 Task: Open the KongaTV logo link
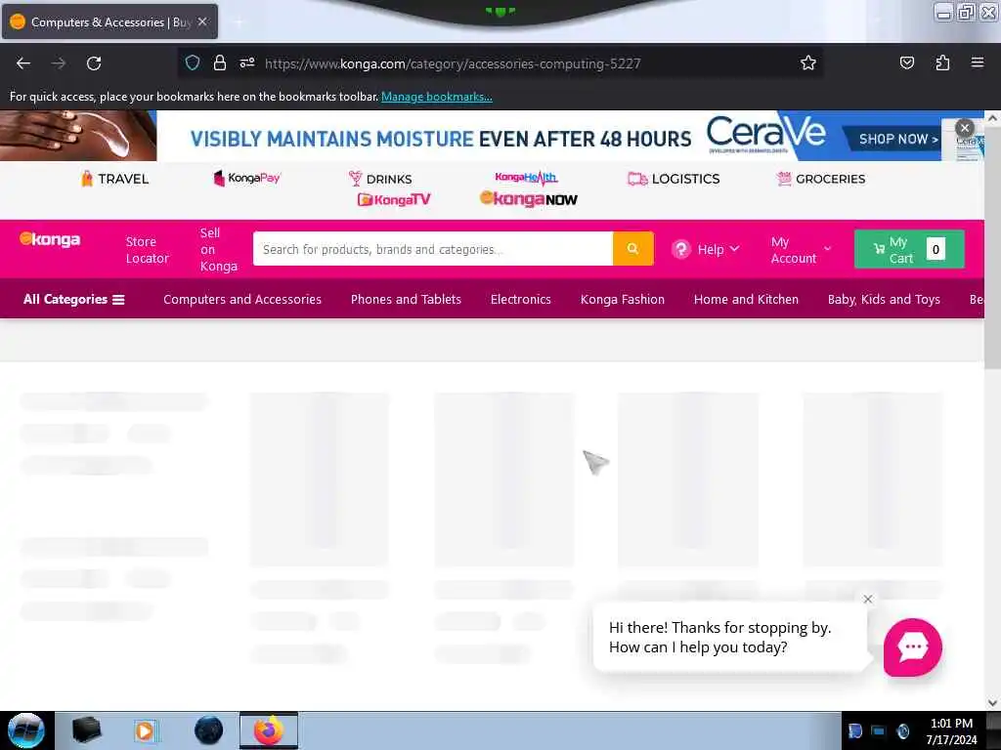pos(394,199)
